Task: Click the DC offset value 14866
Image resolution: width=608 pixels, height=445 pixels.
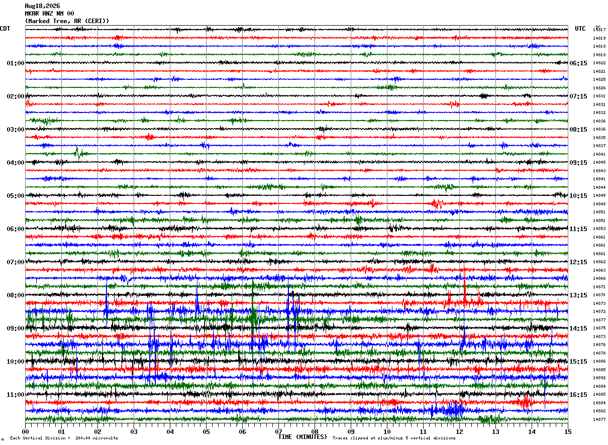Action: pyautogui.click(x=599, y=279)
